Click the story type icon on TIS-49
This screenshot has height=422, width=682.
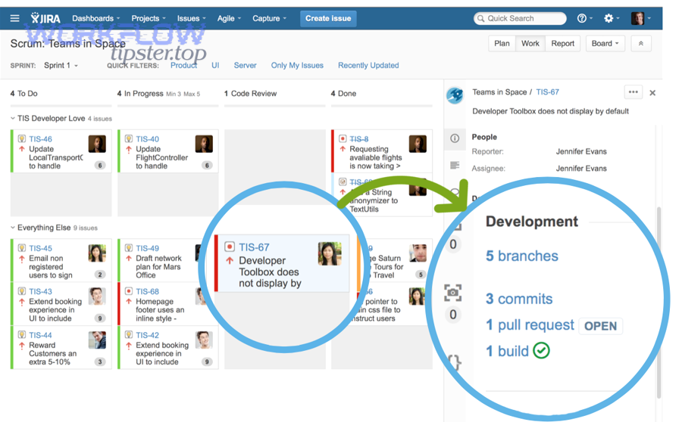tap(129, 247)
